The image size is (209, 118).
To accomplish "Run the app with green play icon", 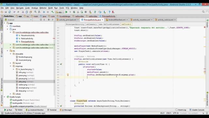I will pos(66,12).
